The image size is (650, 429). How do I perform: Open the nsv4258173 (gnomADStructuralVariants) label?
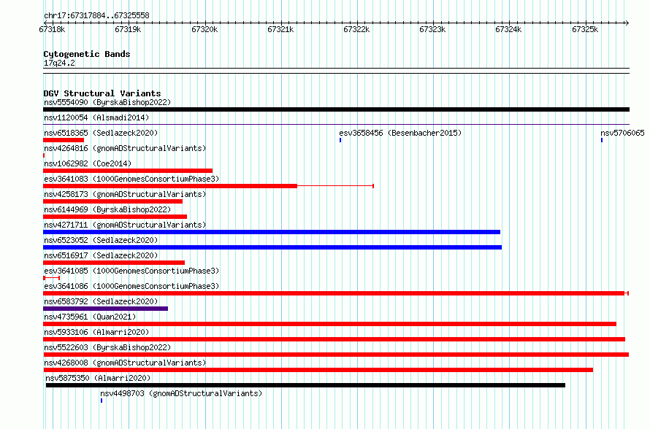125,194
